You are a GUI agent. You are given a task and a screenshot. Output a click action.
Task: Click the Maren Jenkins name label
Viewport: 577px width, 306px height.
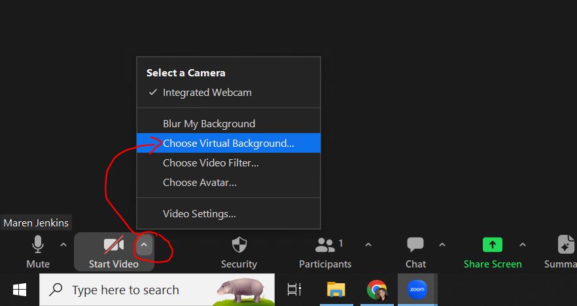pyautogui.click(x=36, y=222)
